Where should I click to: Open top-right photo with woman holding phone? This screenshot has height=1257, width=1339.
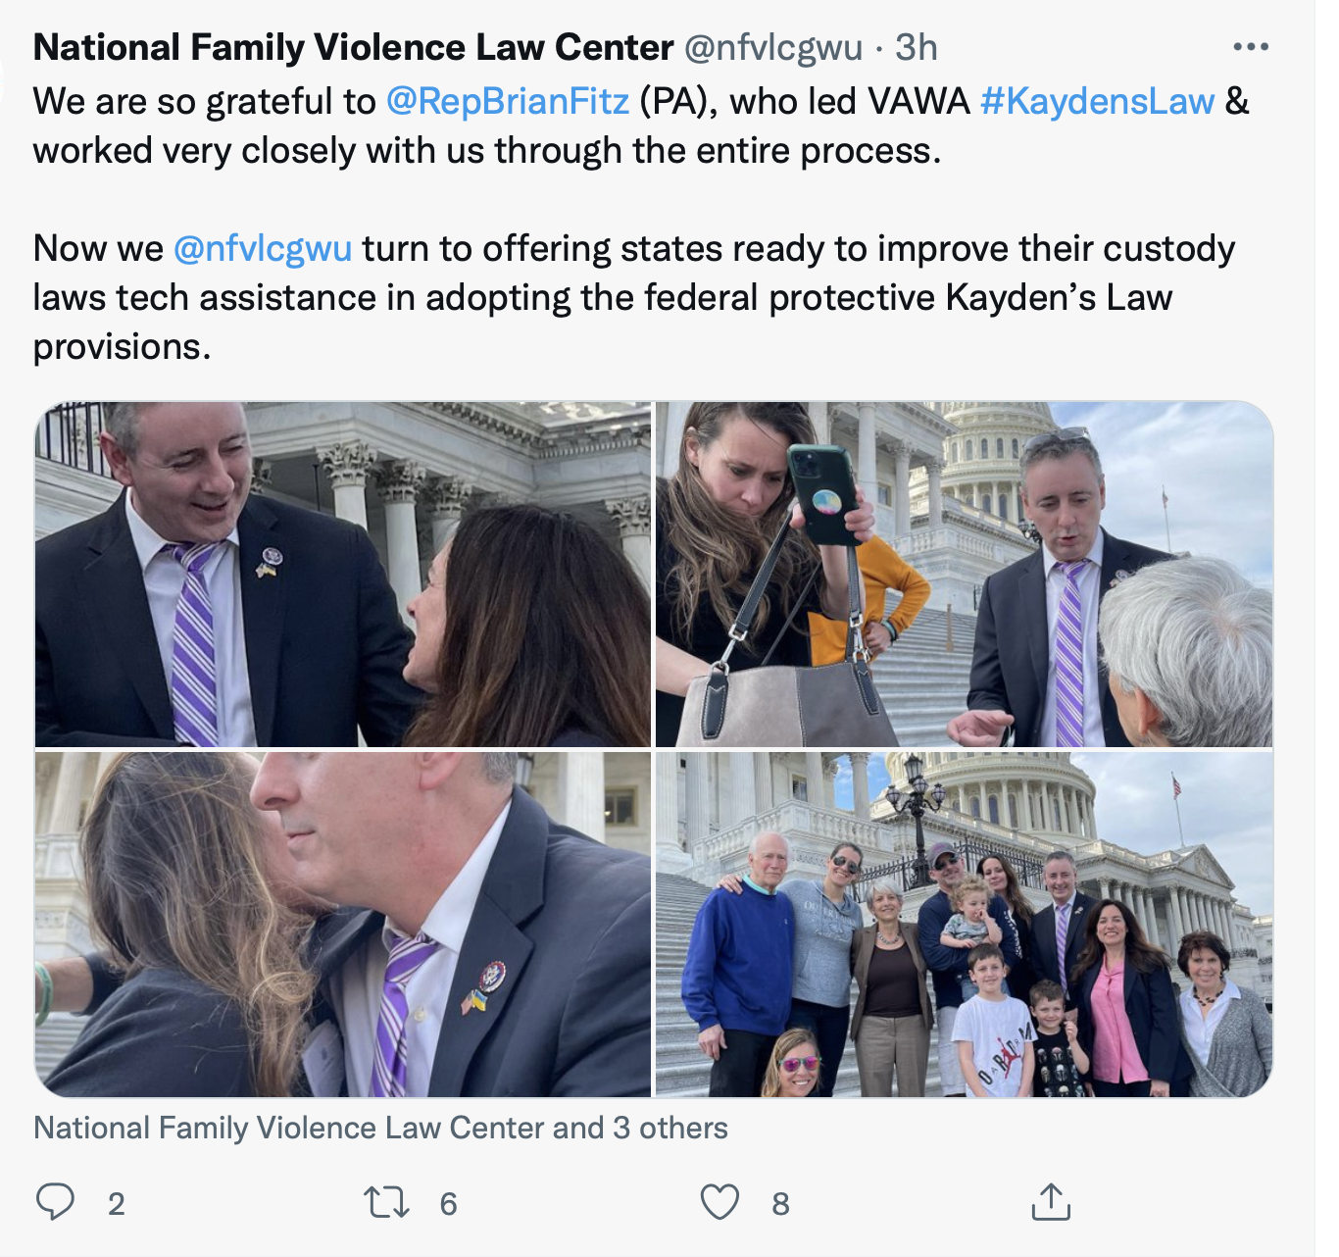pos(964,575)
